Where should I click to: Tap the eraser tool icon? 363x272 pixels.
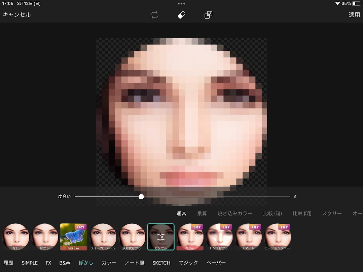point(181,15)
